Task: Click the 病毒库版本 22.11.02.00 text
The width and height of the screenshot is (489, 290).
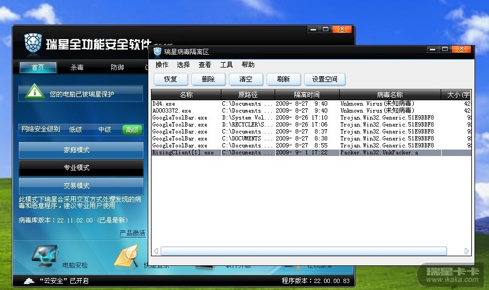Action: tap(73, 220)
